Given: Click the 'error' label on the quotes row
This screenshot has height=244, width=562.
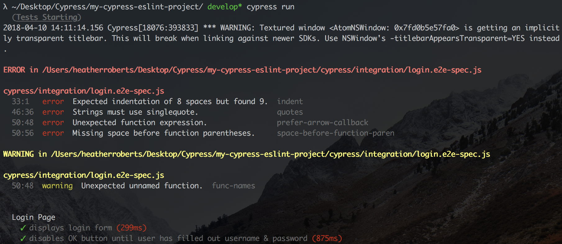Looking at the screenshot, I should [x=53, y=112].
